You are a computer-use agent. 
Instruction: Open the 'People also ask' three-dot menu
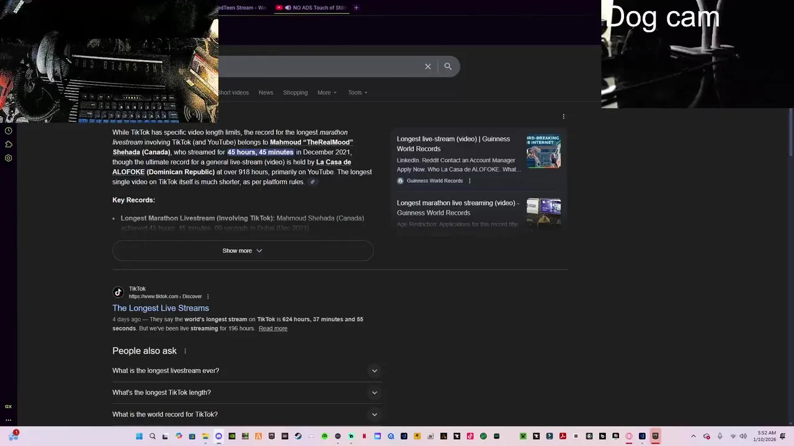(185, 351)
